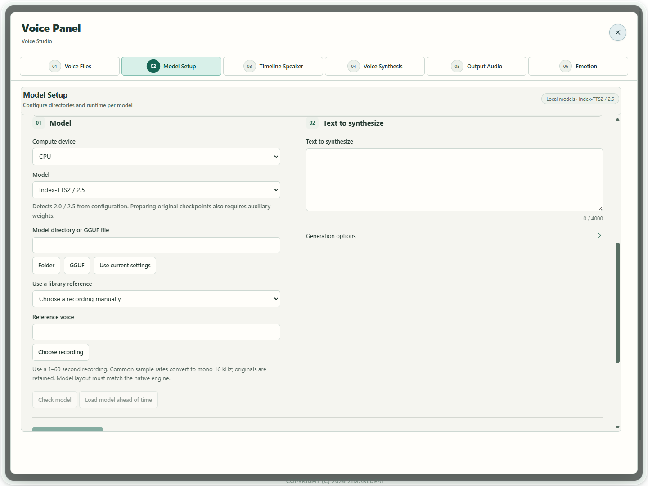Expand Generation options chevron
This screenshot has height=486, width=648.
pyautogui.click(x=599, y=235)
